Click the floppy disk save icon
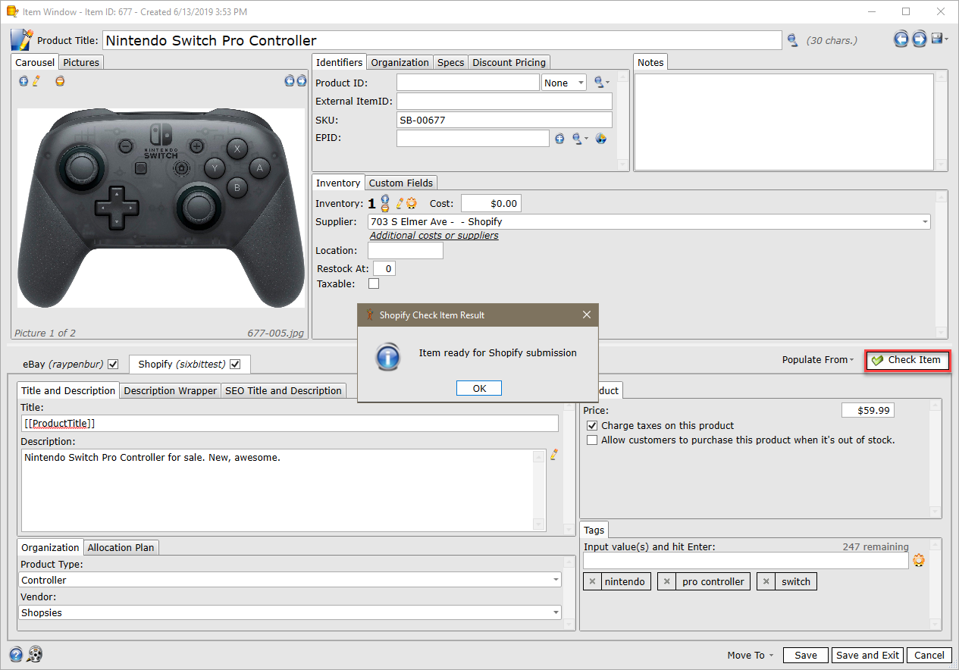959x670 pixels. pos(937,39)
